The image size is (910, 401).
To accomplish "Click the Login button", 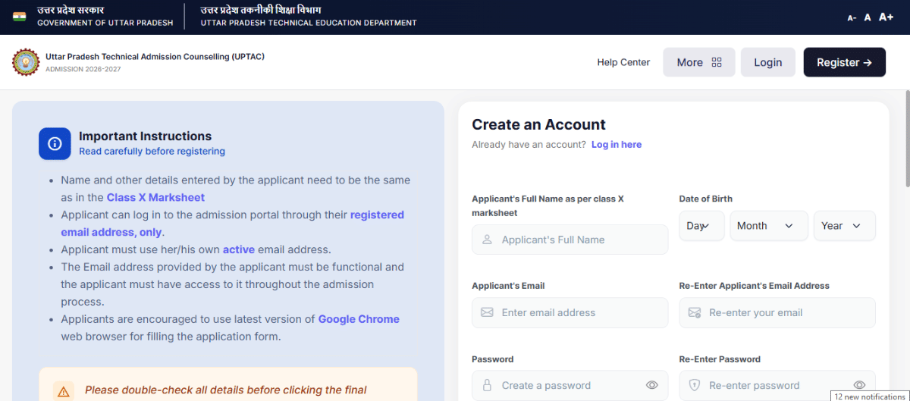I will click(767, 62).
